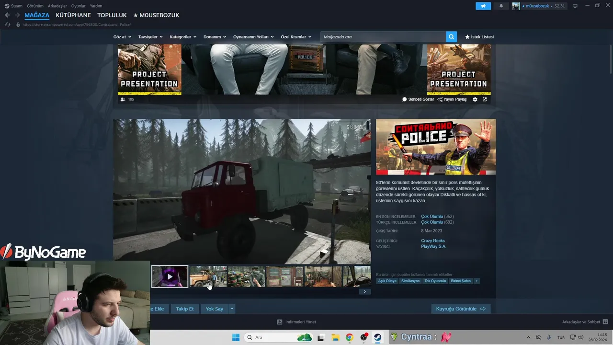Select the third screenshot thumbnail with barrels
The height and width of the screenshot is (345, 613).
point(246,276)
